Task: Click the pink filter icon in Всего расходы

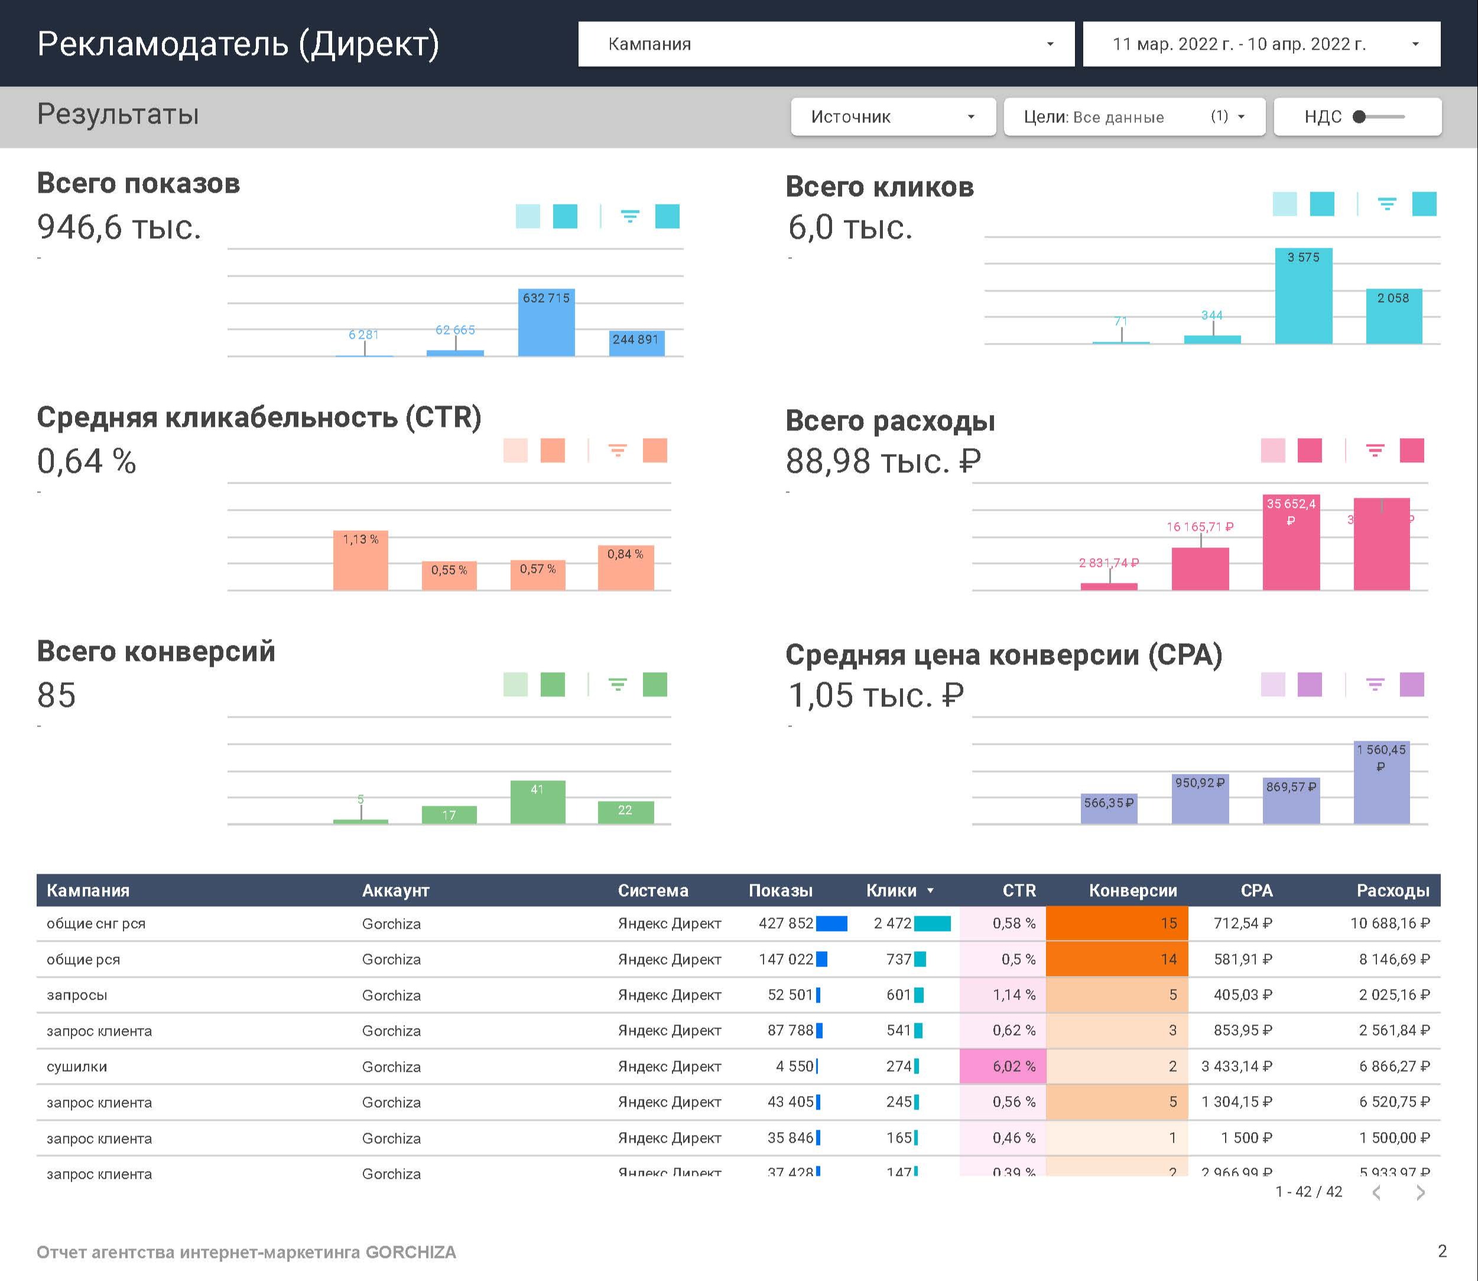Action: pos(1375,450)
